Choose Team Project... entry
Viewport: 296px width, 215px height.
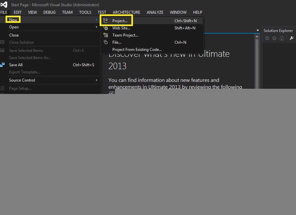152,35
